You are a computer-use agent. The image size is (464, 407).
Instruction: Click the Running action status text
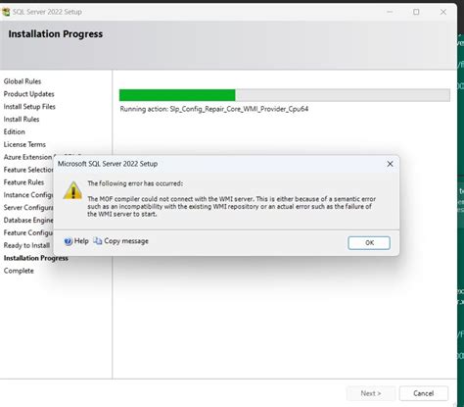(x=214, y=109)
